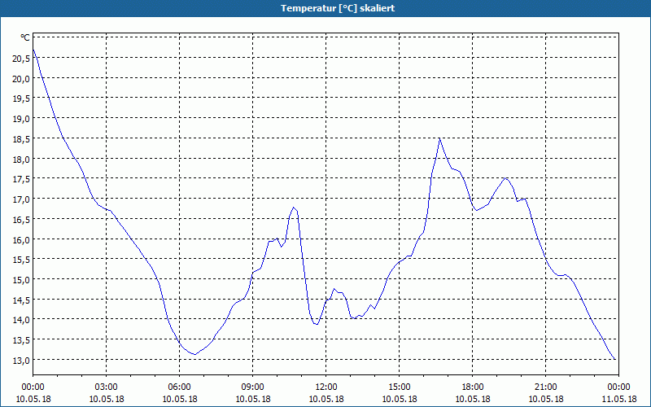Click the 10.05.18 date under 06:00
The height and width of the screenshot is (407, 651).
(179, 400)
